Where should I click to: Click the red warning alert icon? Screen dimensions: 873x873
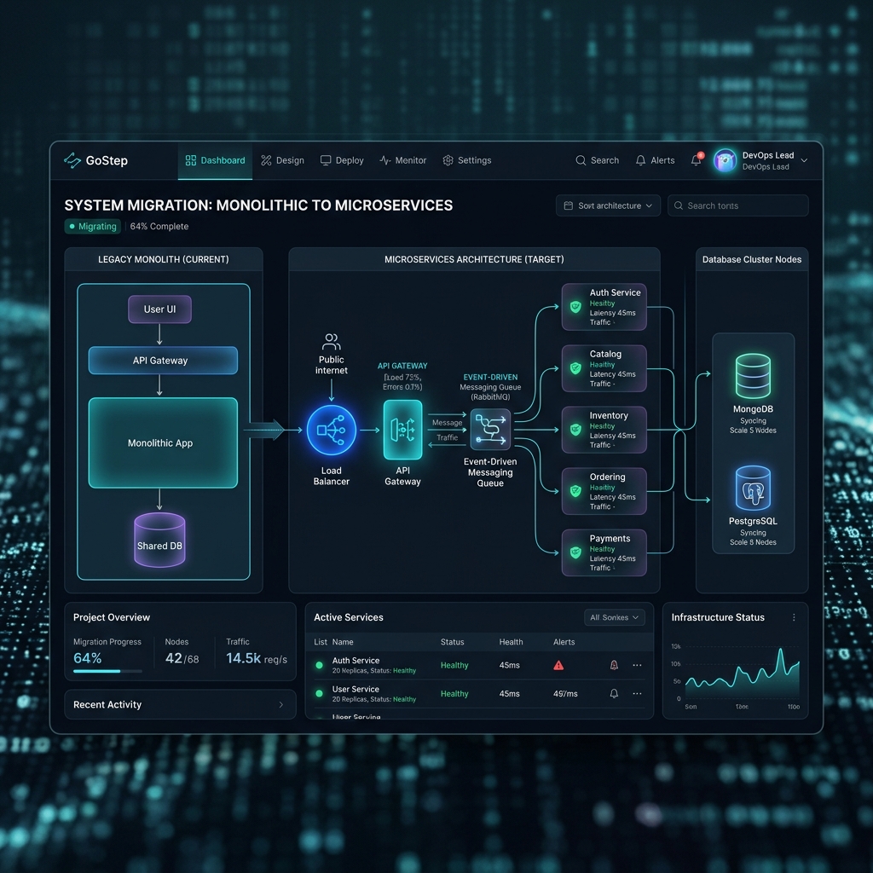[x=558, y=665]
